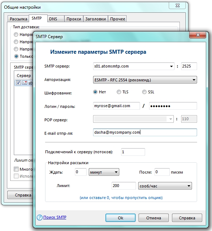Close the SMTP Сервер dialog
The height and width of the screenshot is (231, 212).
pyautogui.click(x=197, y=35)
